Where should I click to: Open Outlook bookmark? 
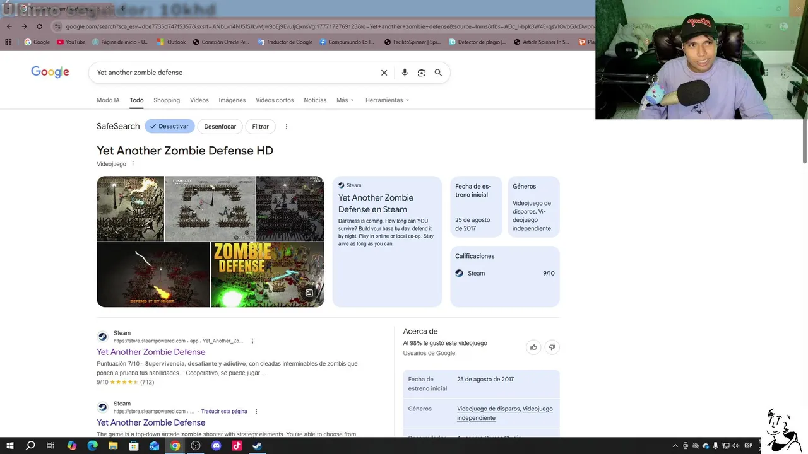(171, 42)
